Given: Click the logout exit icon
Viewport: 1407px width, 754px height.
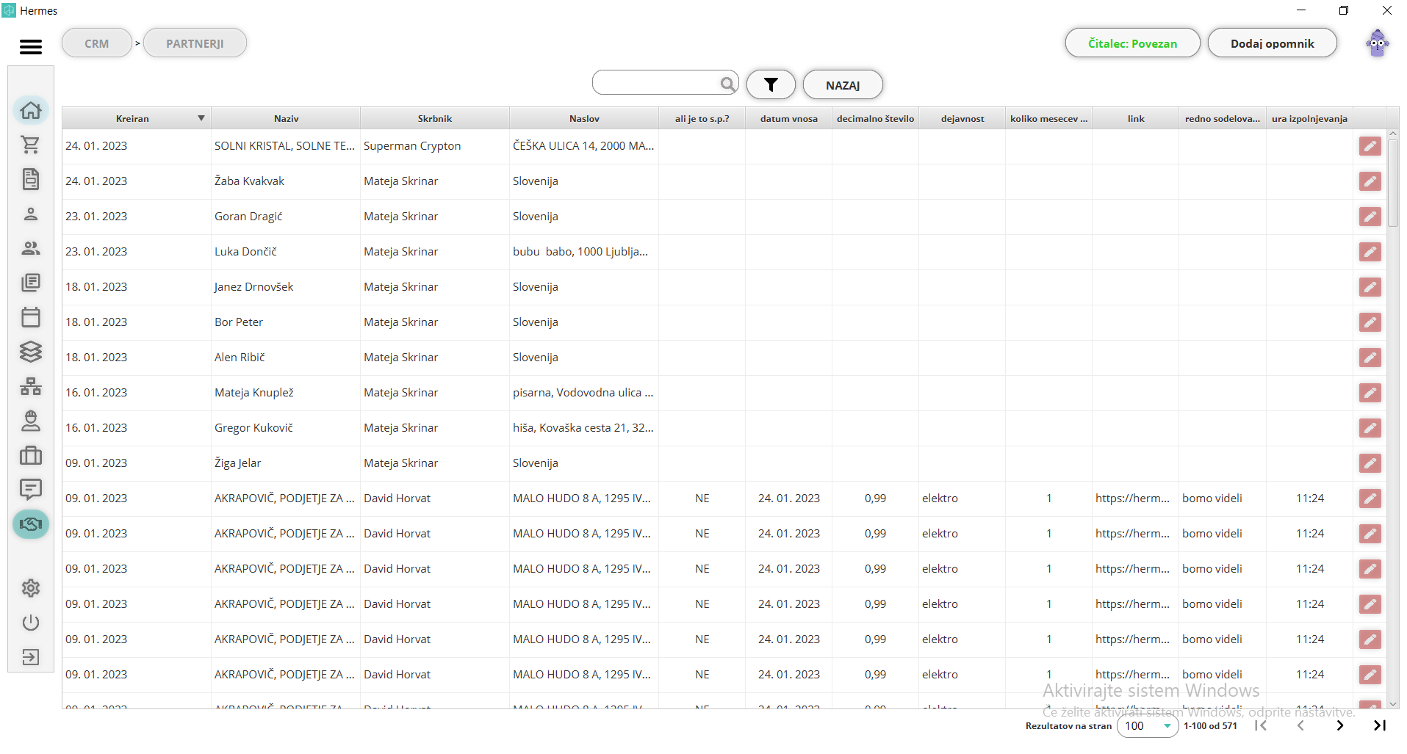Looking at the screenshot, I should click(31, 657).
